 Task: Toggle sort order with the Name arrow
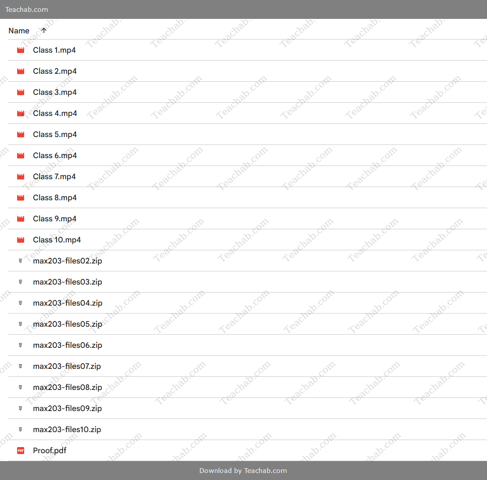pos(43,30)
